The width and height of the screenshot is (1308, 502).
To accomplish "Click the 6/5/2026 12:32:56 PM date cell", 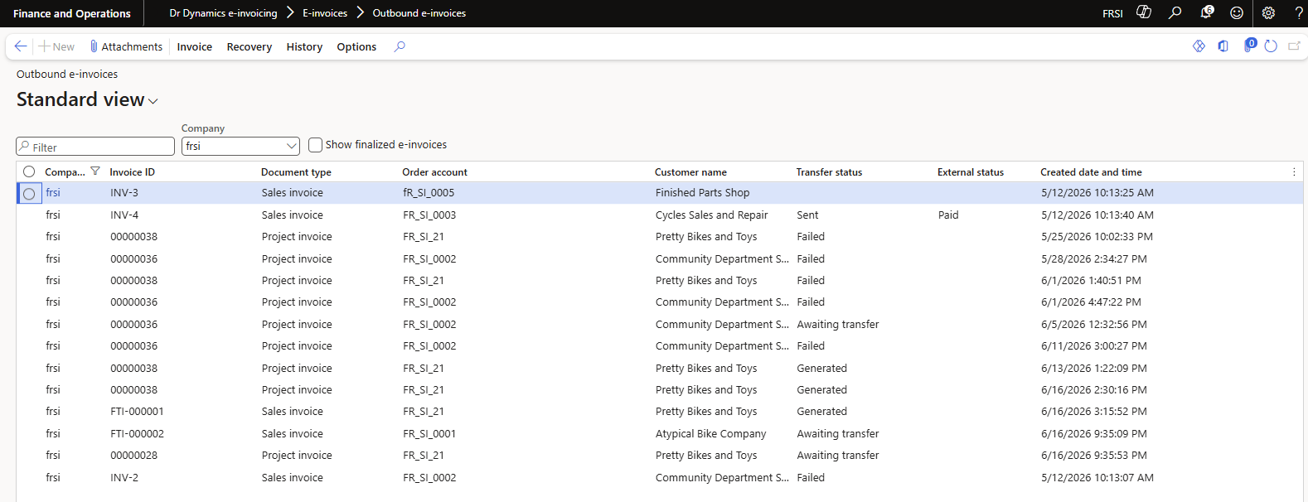I will [1094, 324].
